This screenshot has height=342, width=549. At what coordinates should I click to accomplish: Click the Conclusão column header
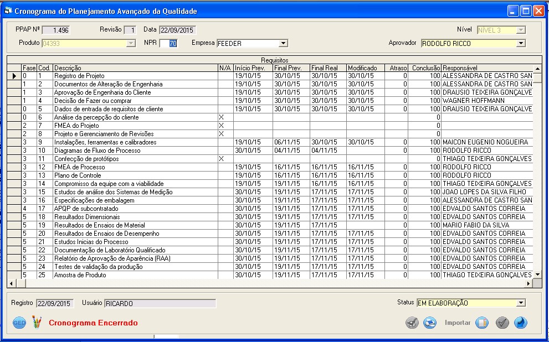tap(425, 68)
